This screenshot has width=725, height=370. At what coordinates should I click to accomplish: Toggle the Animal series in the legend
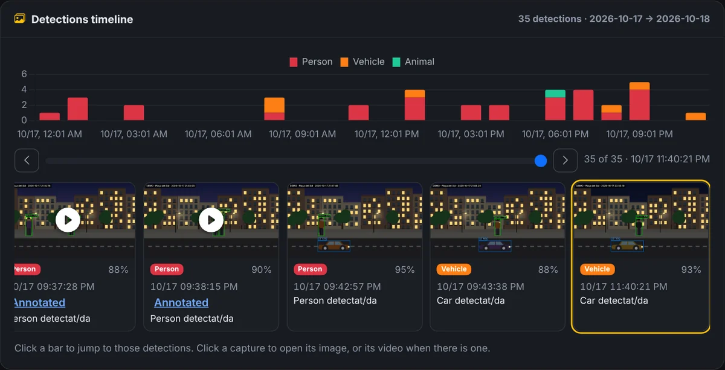tap(413, 62)
